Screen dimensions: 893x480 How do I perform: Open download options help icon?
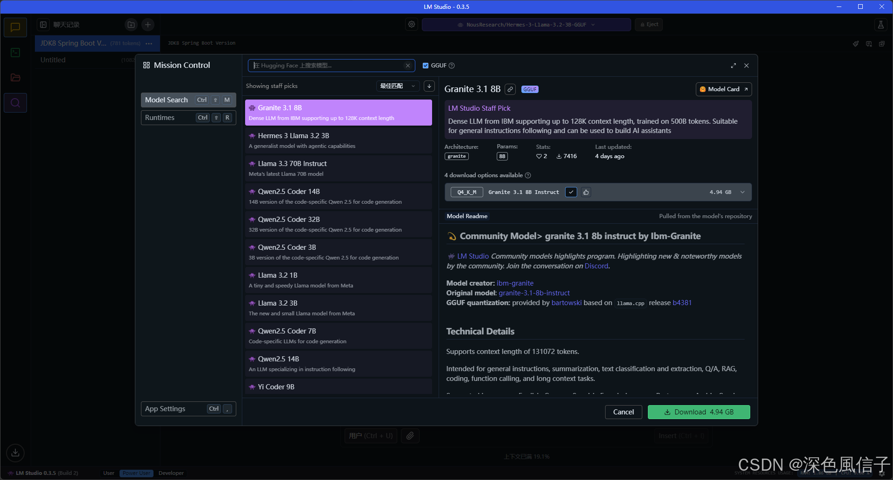click(x=528, y=175)
